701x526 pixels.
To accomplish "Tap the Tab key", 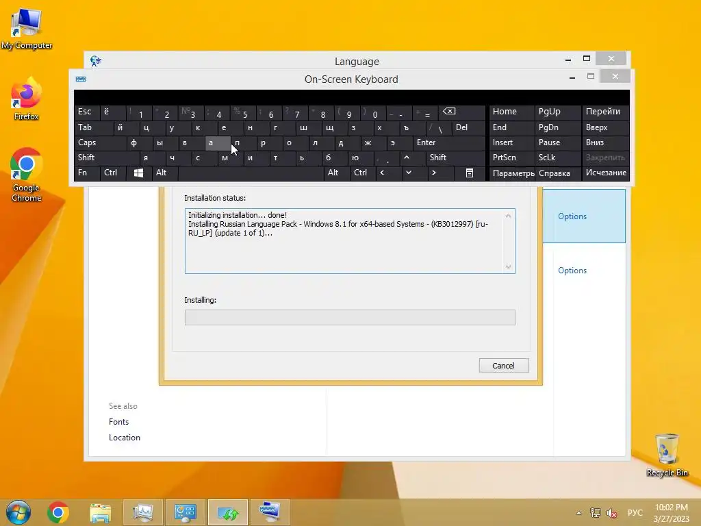I will click(x=93, y=127).
